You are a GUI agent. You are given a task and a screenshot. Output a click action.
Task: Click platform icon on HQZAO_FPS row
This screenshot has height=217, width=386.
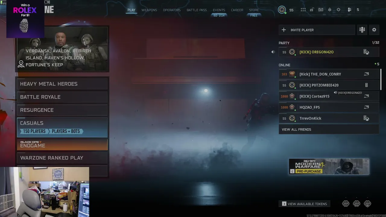[366, 107]
